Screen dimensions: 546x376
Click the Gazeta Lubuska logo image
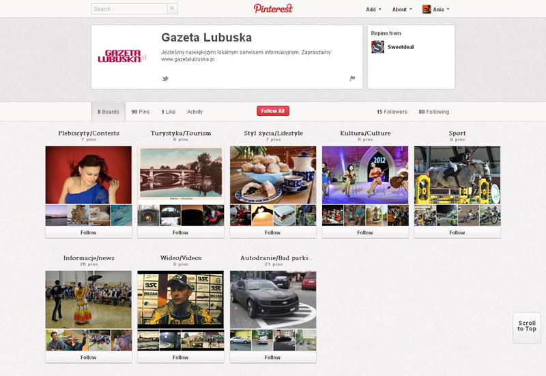[x=122, y=57]
